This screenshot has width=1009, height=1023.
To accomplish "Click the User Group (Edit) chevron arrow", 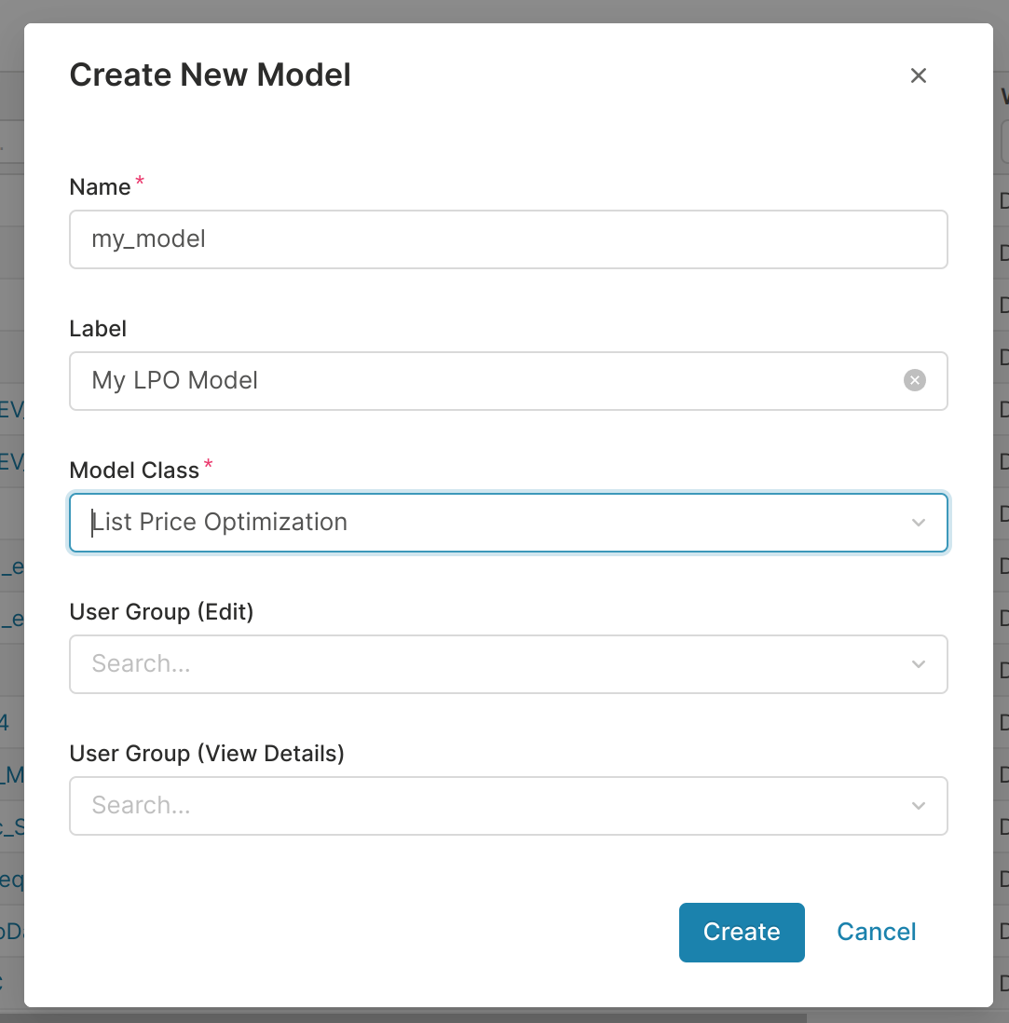I will tap(918, 664).
